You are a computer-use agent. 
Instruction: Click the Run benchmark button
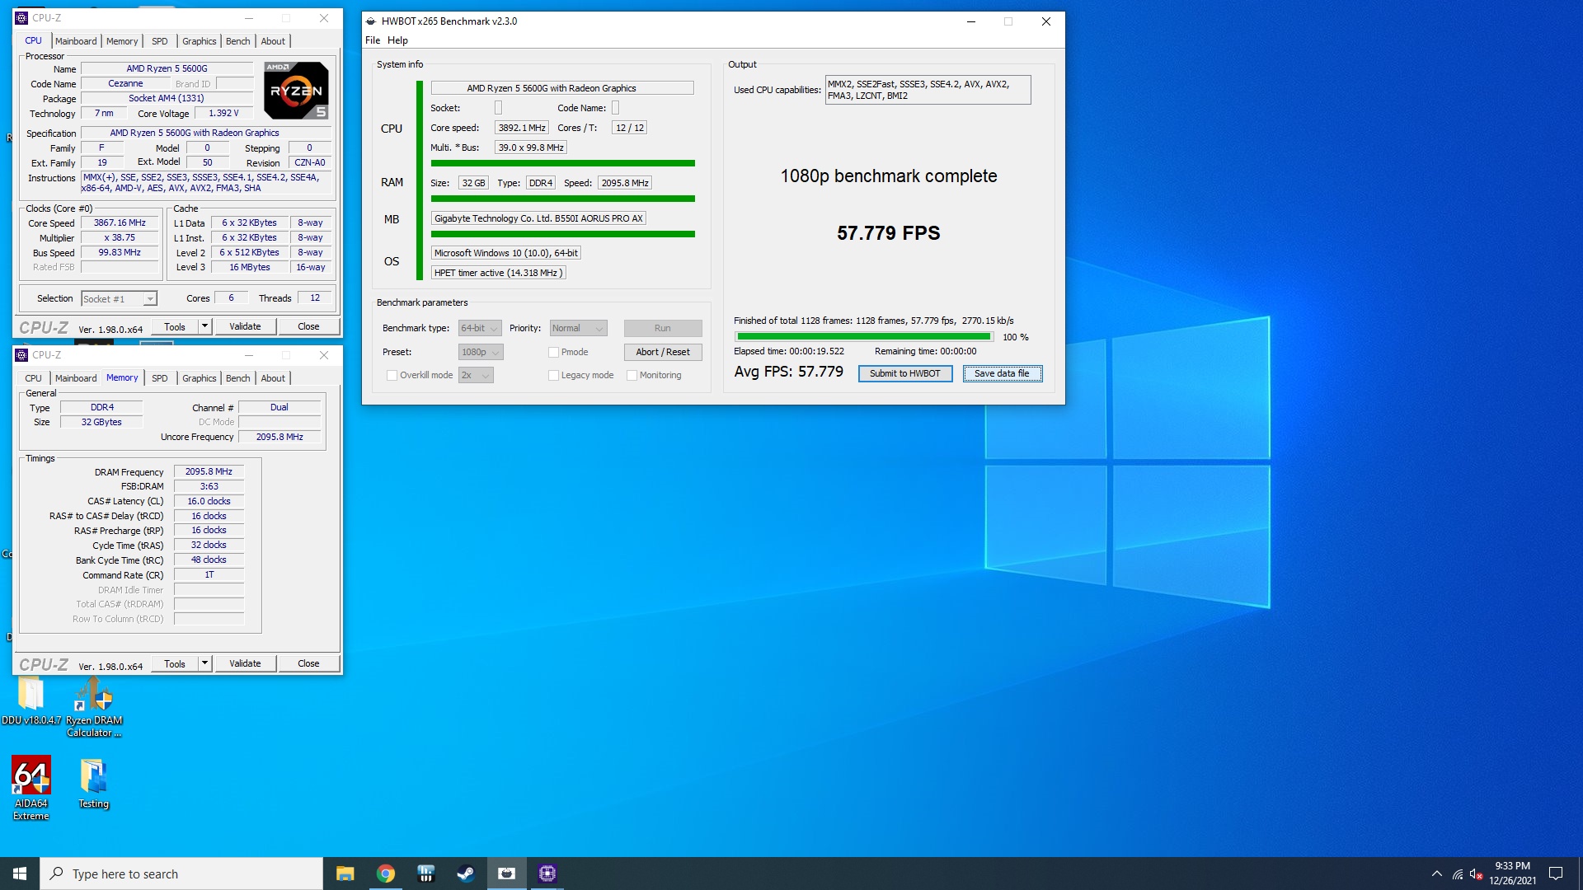663,328
